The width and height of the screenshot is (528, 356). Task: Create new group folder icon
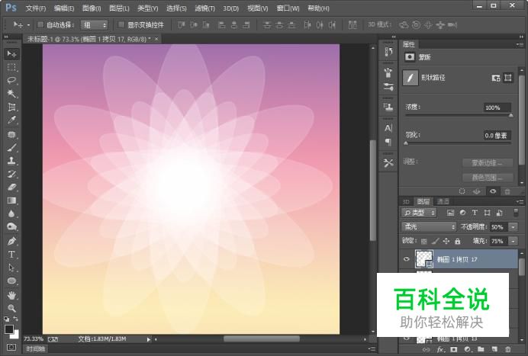click(x=481, y=350)
